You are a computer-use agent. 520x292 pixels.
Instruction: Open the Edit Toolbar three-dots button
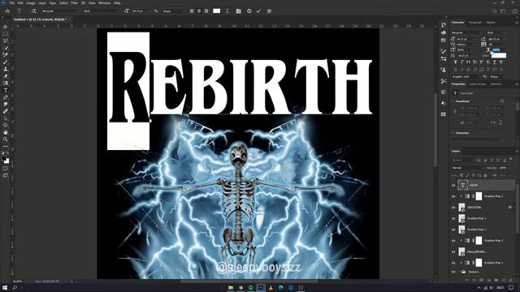pyautogui.click(x=6, y=146)
